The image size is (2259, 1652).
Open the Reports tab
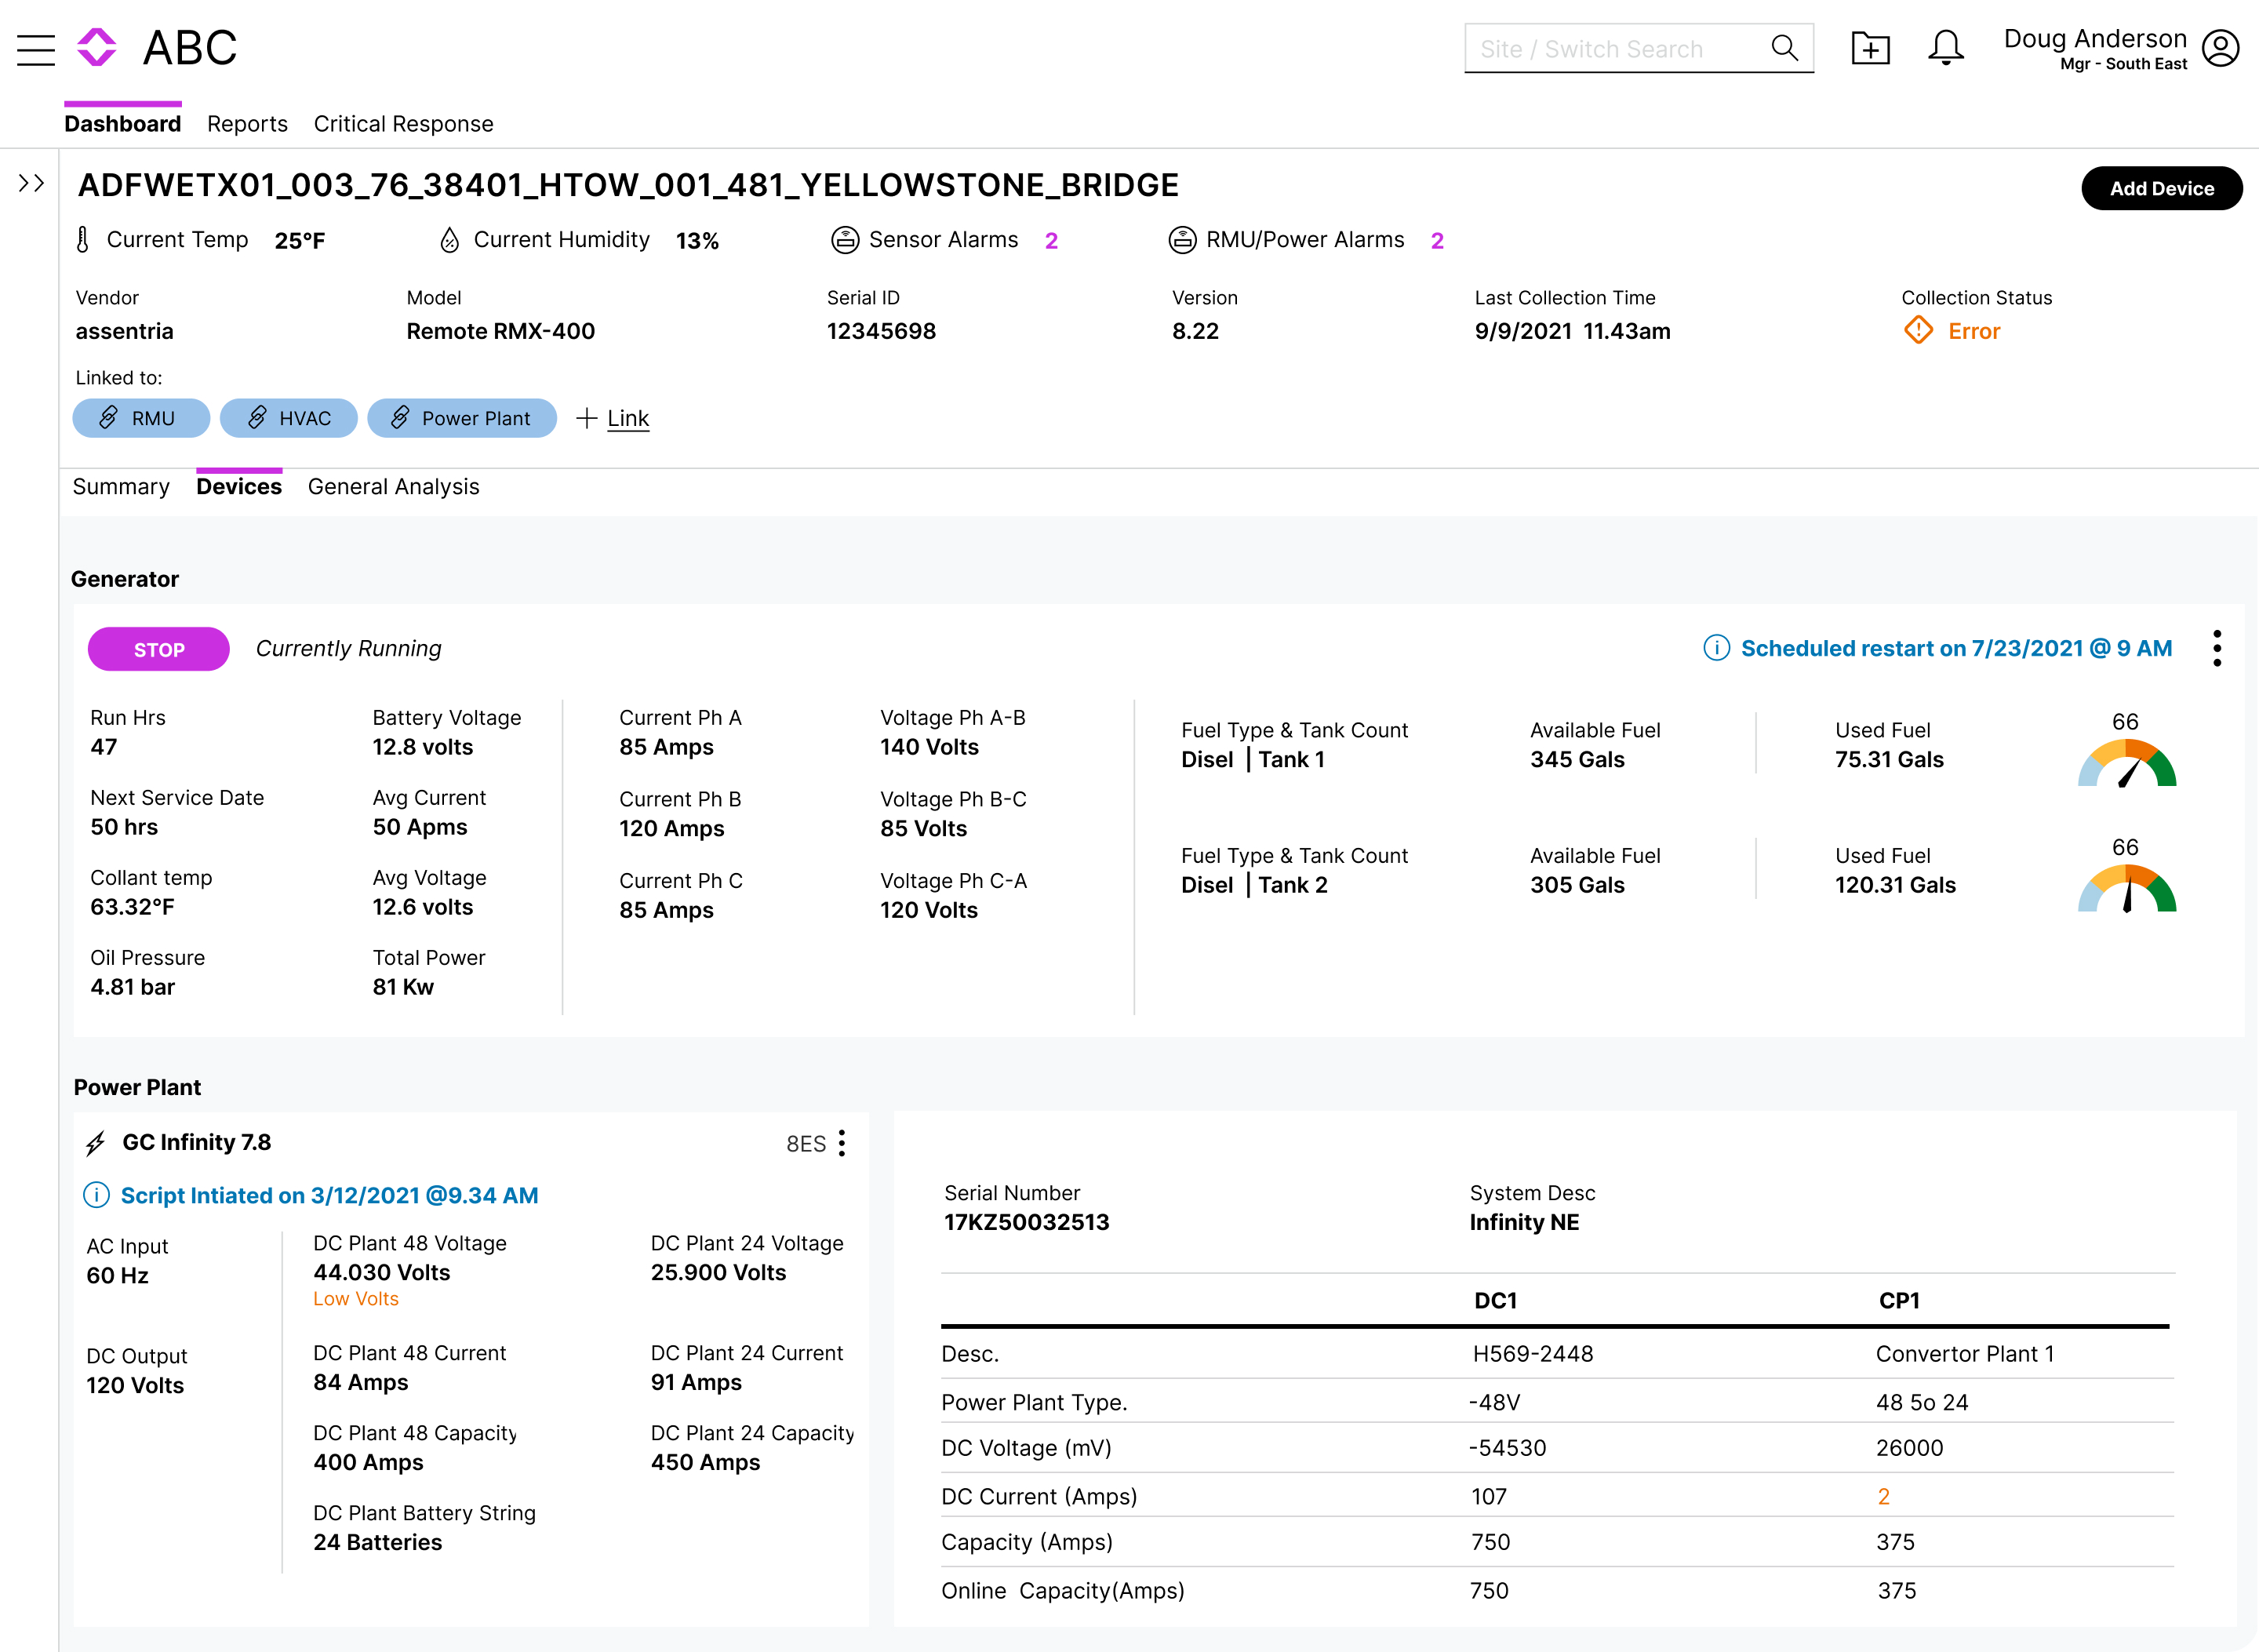point(247,124)
